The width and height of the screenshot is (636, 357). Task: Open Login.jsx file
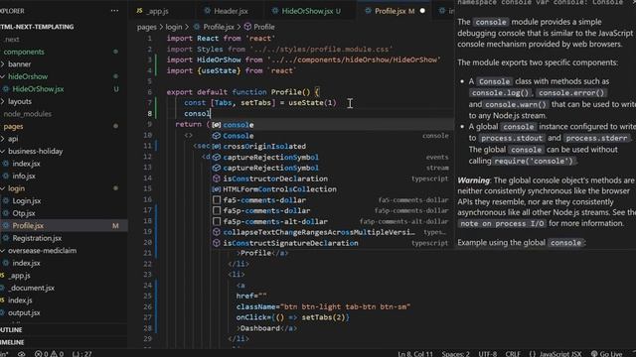27,201
